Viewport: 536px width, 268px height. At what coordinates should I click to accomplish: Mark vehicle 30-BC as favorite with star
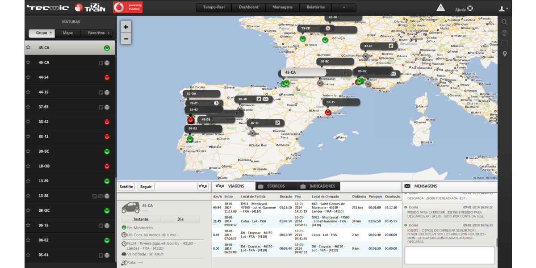[28, 151]
